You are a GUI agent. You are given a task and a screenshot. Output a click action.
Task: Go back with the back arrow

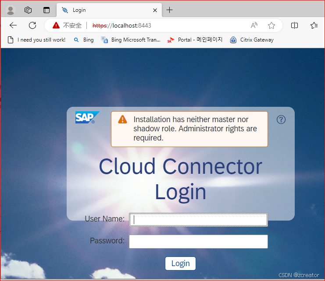point(13,25)
